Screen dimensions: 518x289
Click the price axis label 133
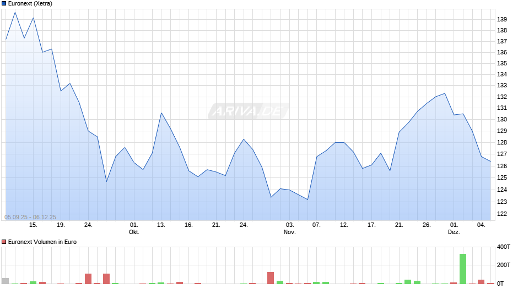(x=502, y=85)
